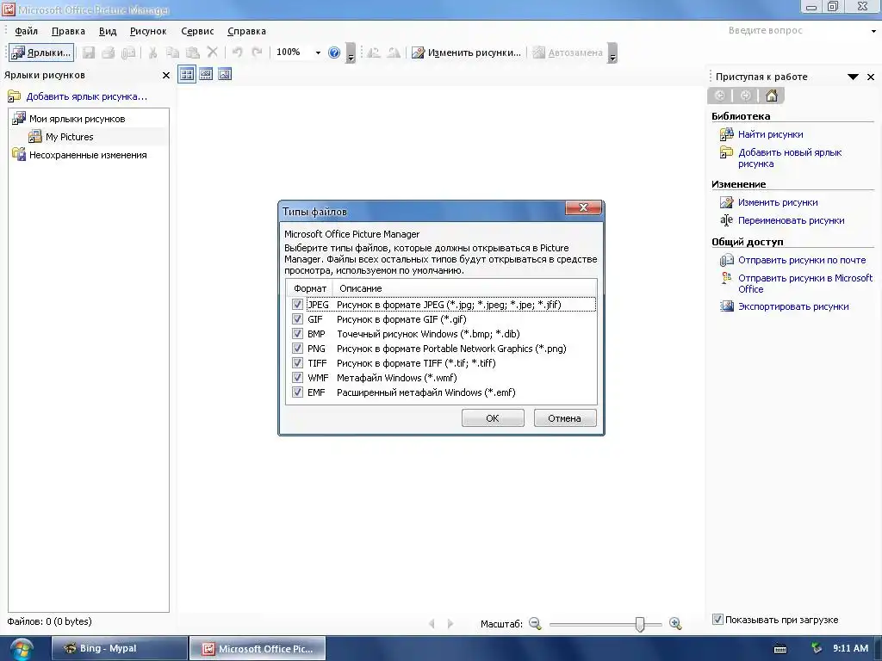Switch to Single picture view icon
The height and width of the screenshot is (661, 882).
tap(225, 74)
